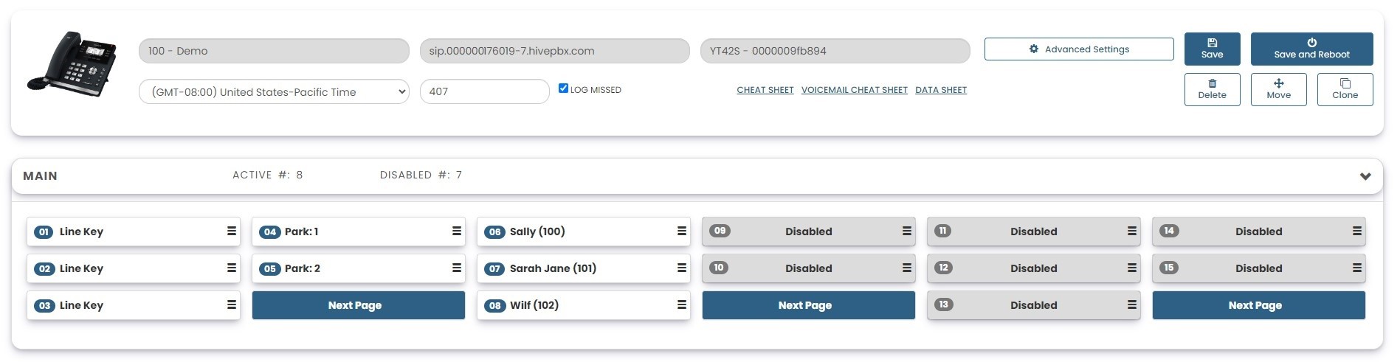Screen dimensions: 1400x362
Task: Open hamburger menu on Park: 2 key
Action: (x=457, y=268)
